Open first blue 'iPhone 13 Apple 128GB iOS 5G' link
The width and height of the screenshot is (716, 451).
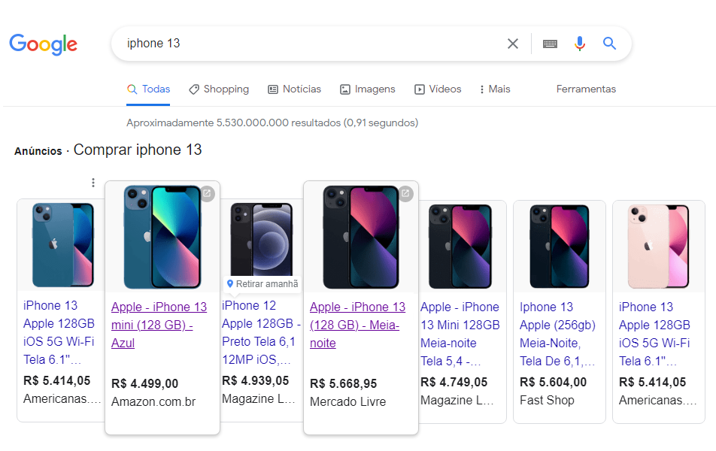tap(59, 332)
